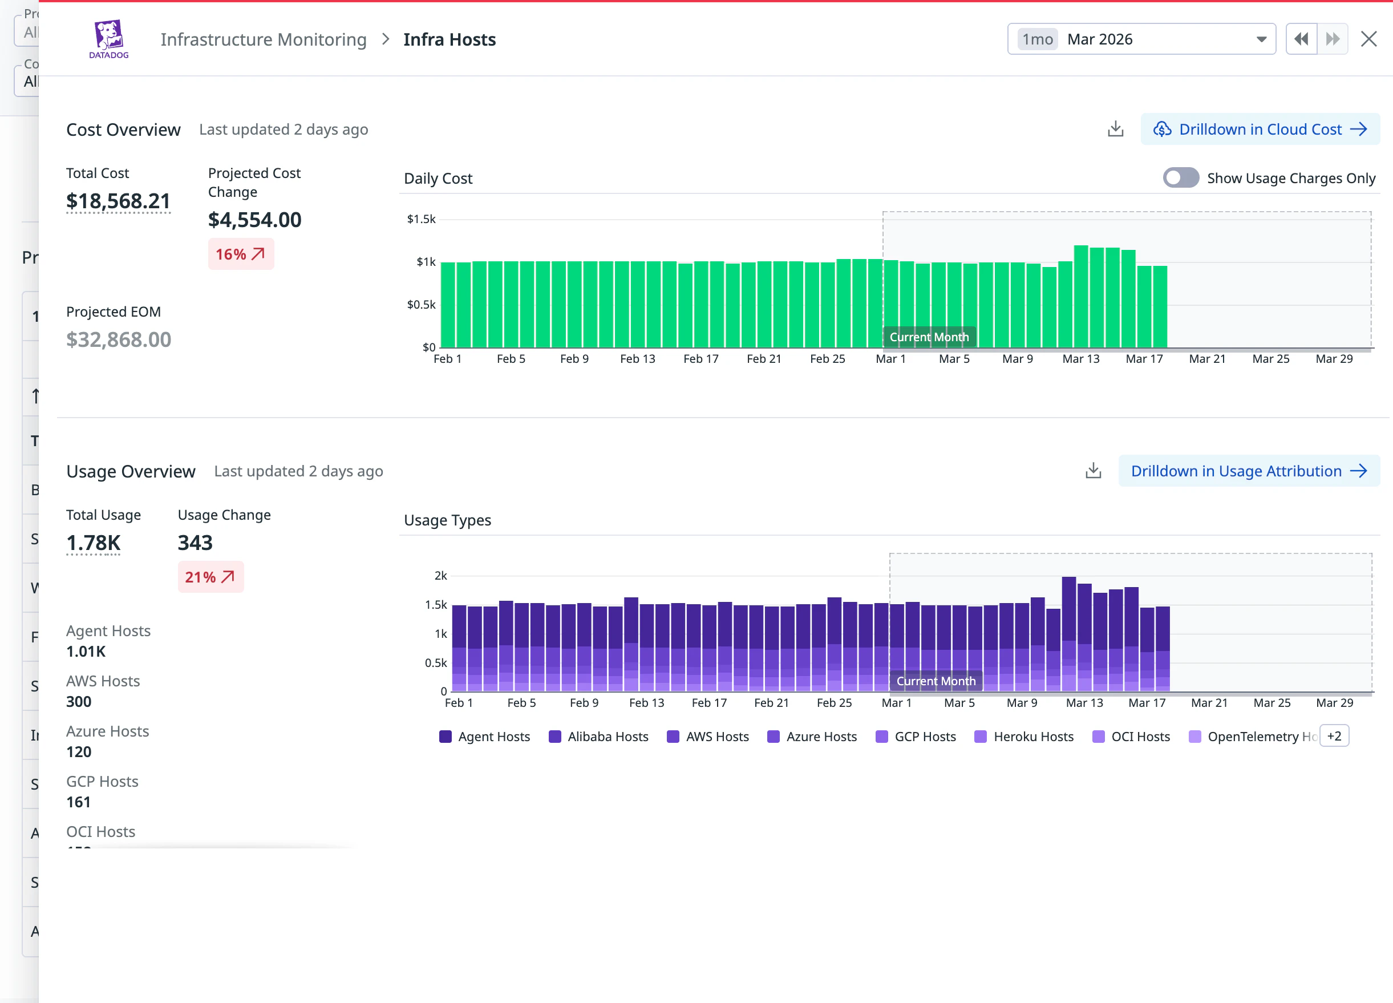Click the GCP Hosts legend color swatch
Screen dimensions: 1393x1003
(x=882, y=737)
